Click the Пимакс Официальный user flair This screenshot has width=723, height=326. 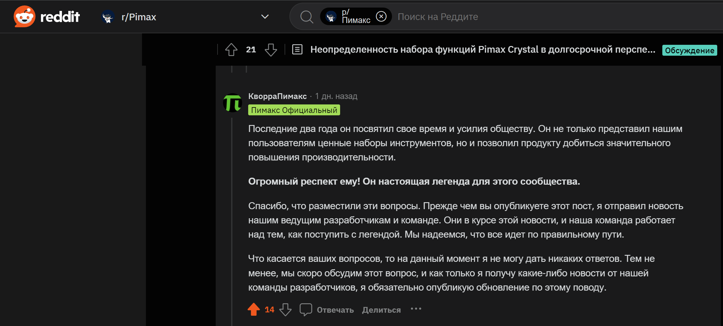[294, 110]
